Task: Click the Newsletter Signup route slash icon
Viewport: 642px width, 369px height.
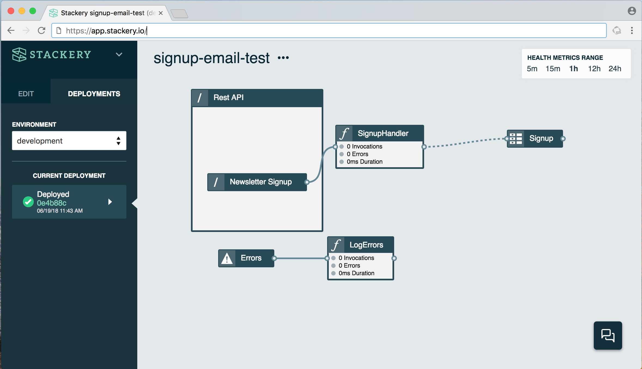Action: [216, 182]
